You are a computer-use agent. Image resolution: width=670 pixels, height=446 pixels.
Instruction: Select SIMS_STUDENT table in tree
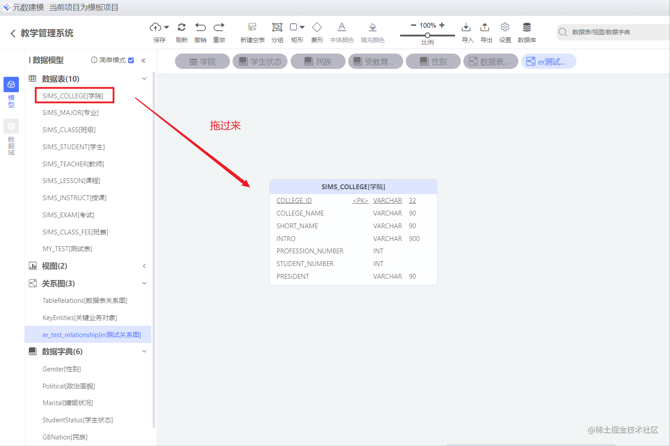[73, 147]
